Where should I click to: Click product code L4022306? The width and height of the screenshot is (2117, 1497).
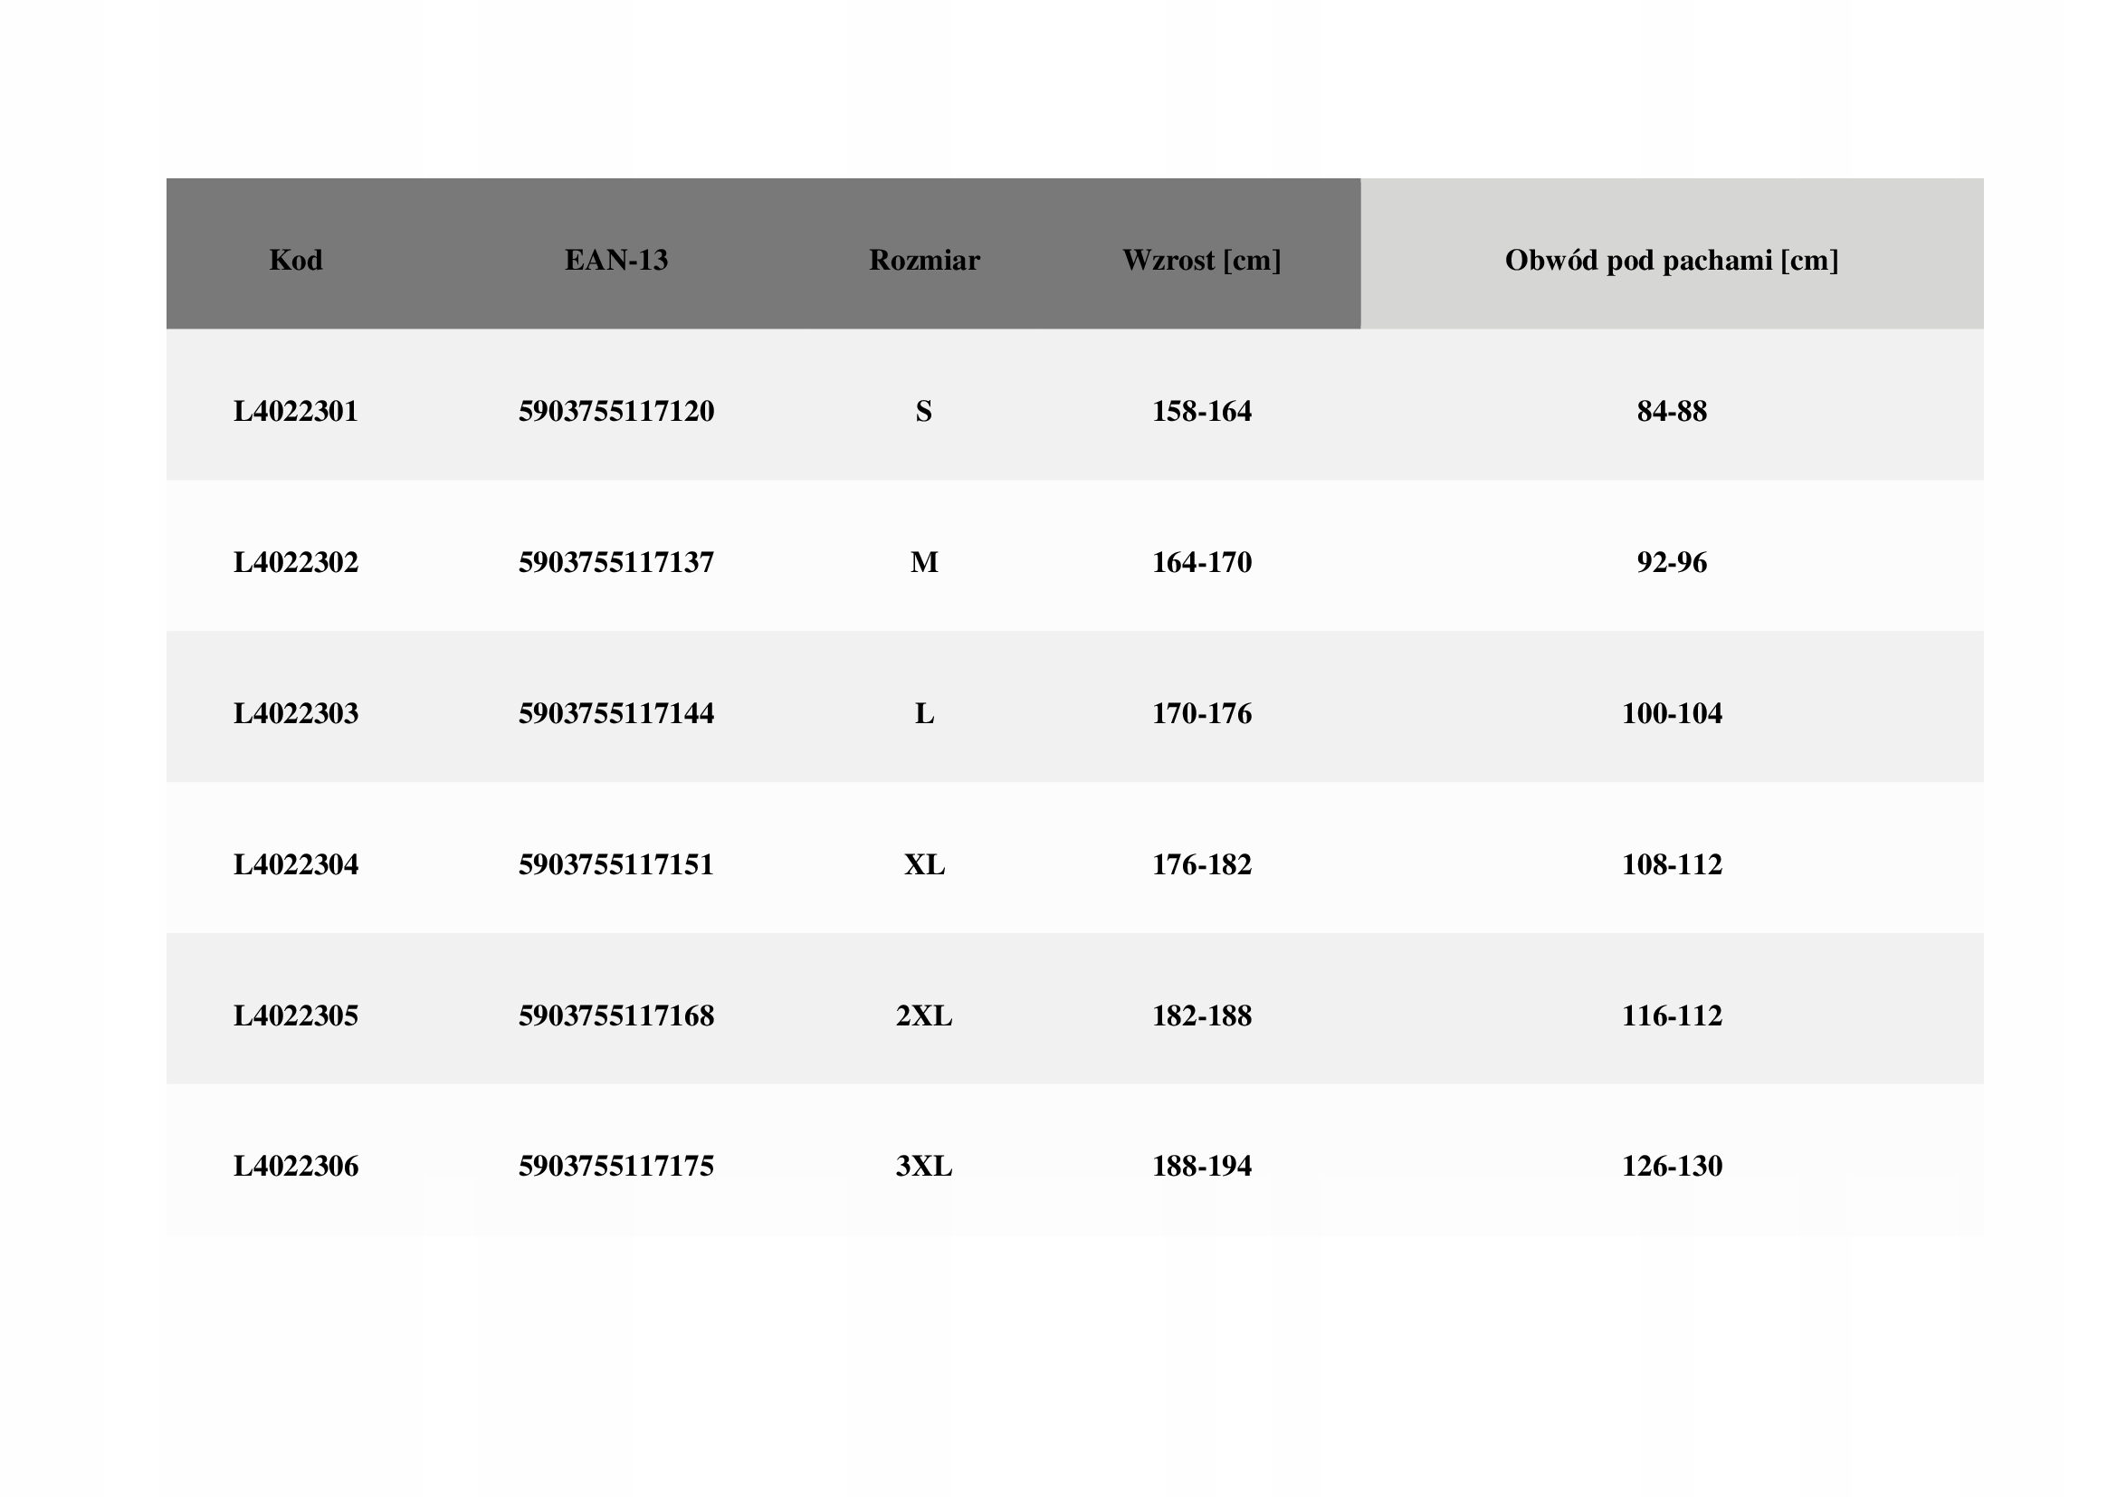296,1166
